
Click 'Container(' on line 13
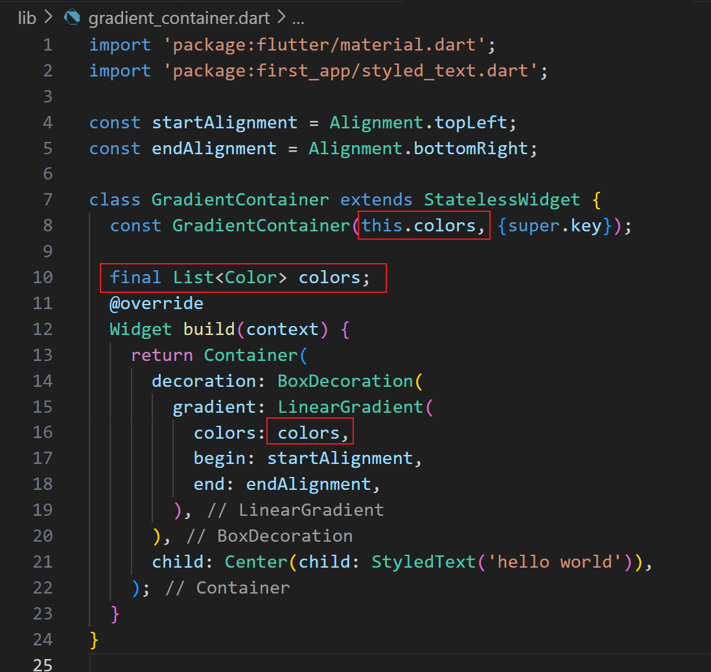(256, 355)
